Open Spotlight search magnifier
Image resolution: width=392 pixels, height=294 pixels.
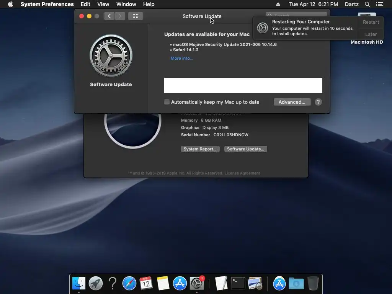[x=367, y=4]
